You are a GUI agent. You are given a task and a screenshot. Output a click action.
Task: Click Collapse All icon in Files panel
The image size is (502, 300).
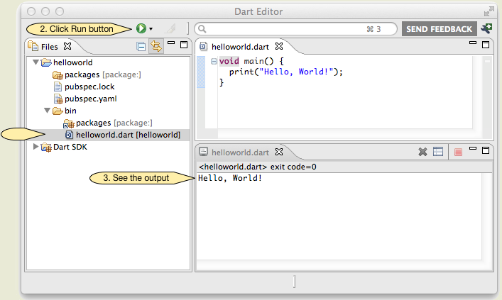[x=141, y=47]
